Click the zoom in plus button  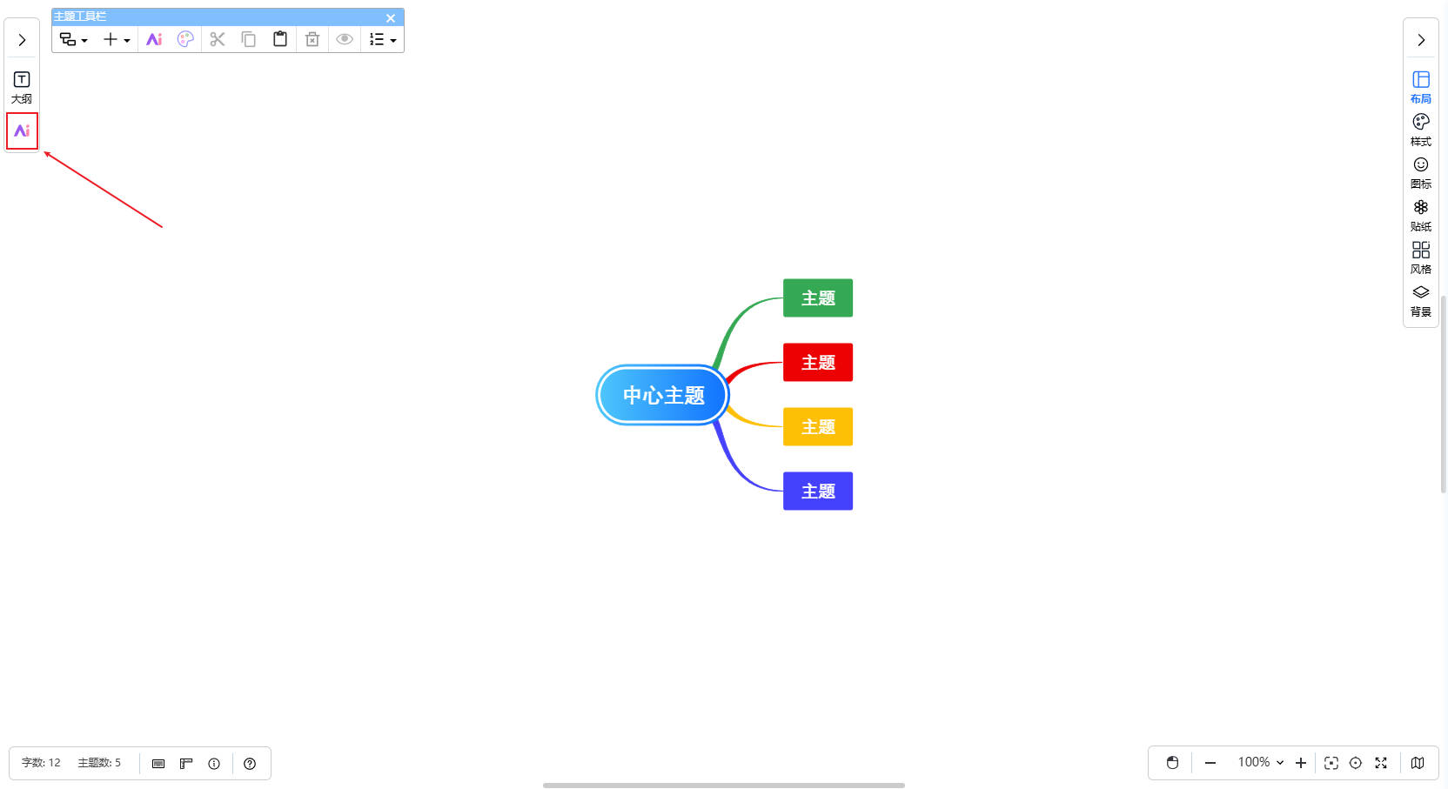click(1301, 763)
